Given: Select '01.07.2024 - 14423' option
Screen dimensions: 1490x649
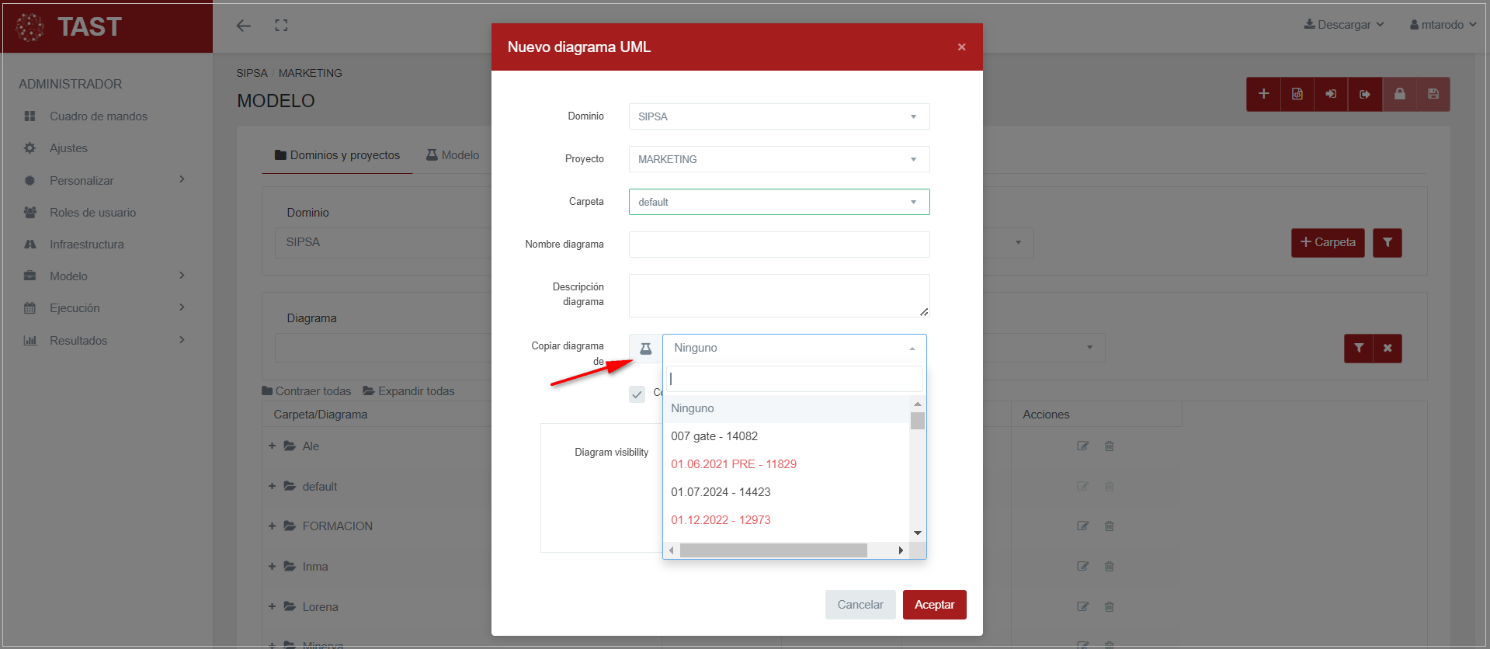Looking at the screenshot, I should [721, 492].
